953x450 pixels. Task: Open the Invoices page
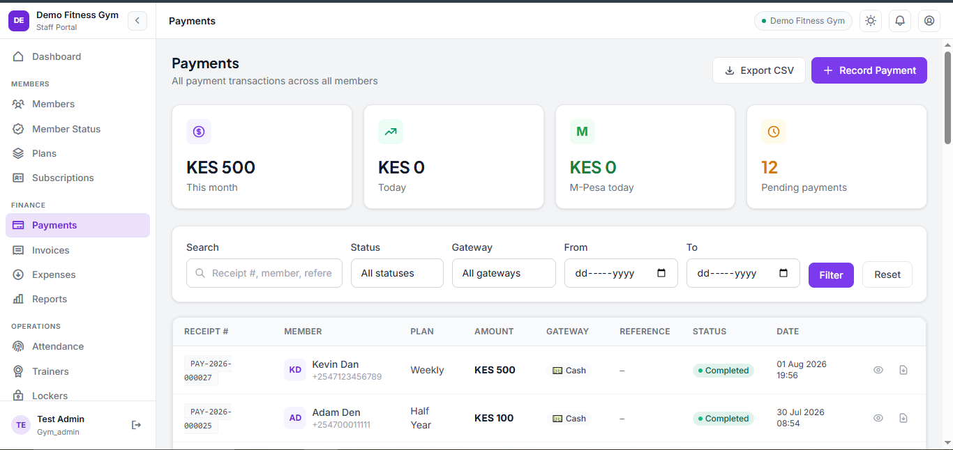tap(77, 250)
